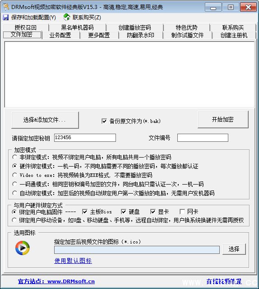Viewport: 259px width, 289px height.
Task: Focus the encryption key field containing 123456
Action: coord(85,138)
